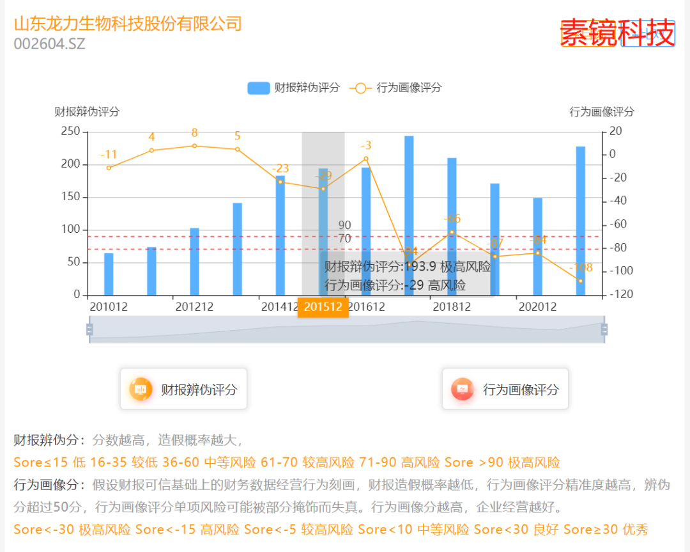Click the tooltip line 财报辩伪评分:193.9 极高风险
This screenshot has width=690, height=552.
[408, 267]
